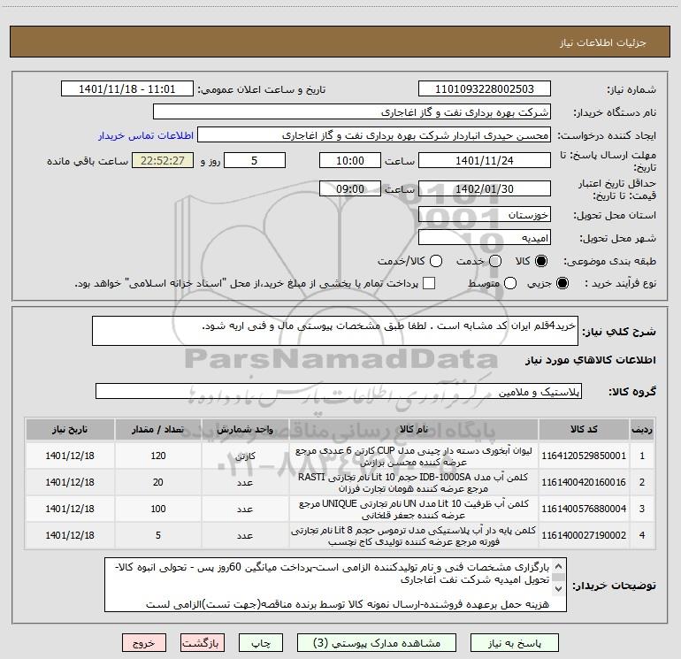Click the validity hour 09:00 field
The image size is (681, 659).
(350, 188)
